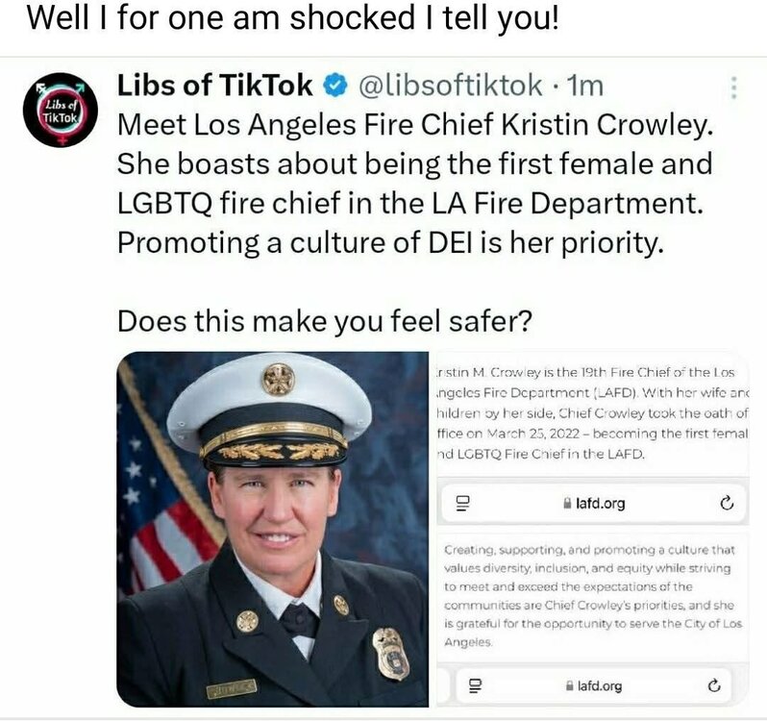Click the upper lafd.org address bar
767x721 pixels.
point(593,503)
